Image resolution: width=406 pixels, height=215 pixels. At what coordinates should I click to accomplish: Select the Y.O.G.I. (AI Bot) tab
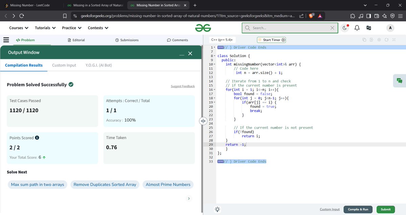pyautogui.click(x=99, y=65)
